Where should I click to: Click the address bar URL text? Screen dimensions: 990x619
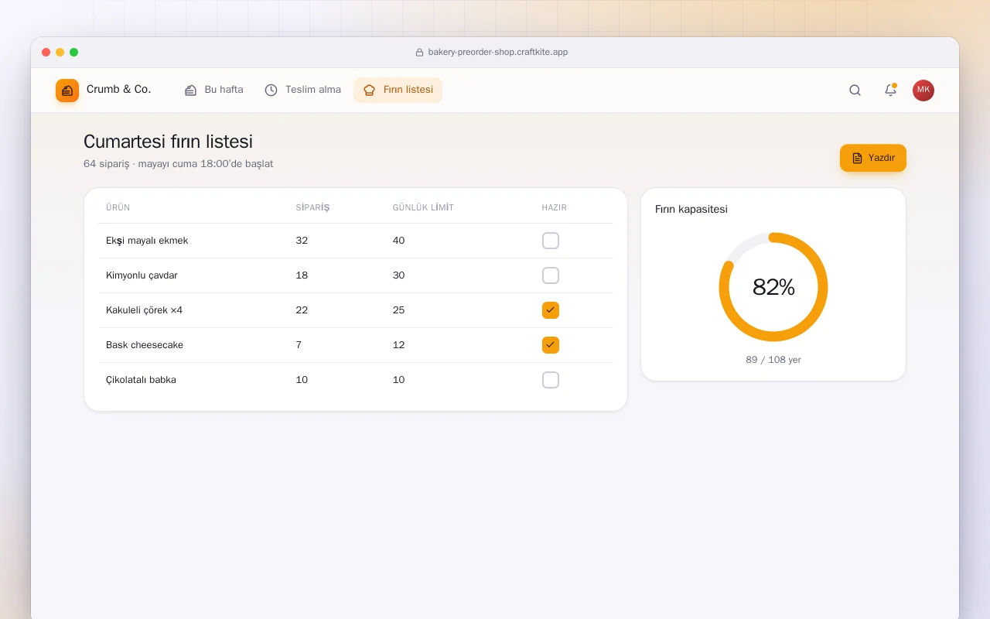(x=498, y=53)
